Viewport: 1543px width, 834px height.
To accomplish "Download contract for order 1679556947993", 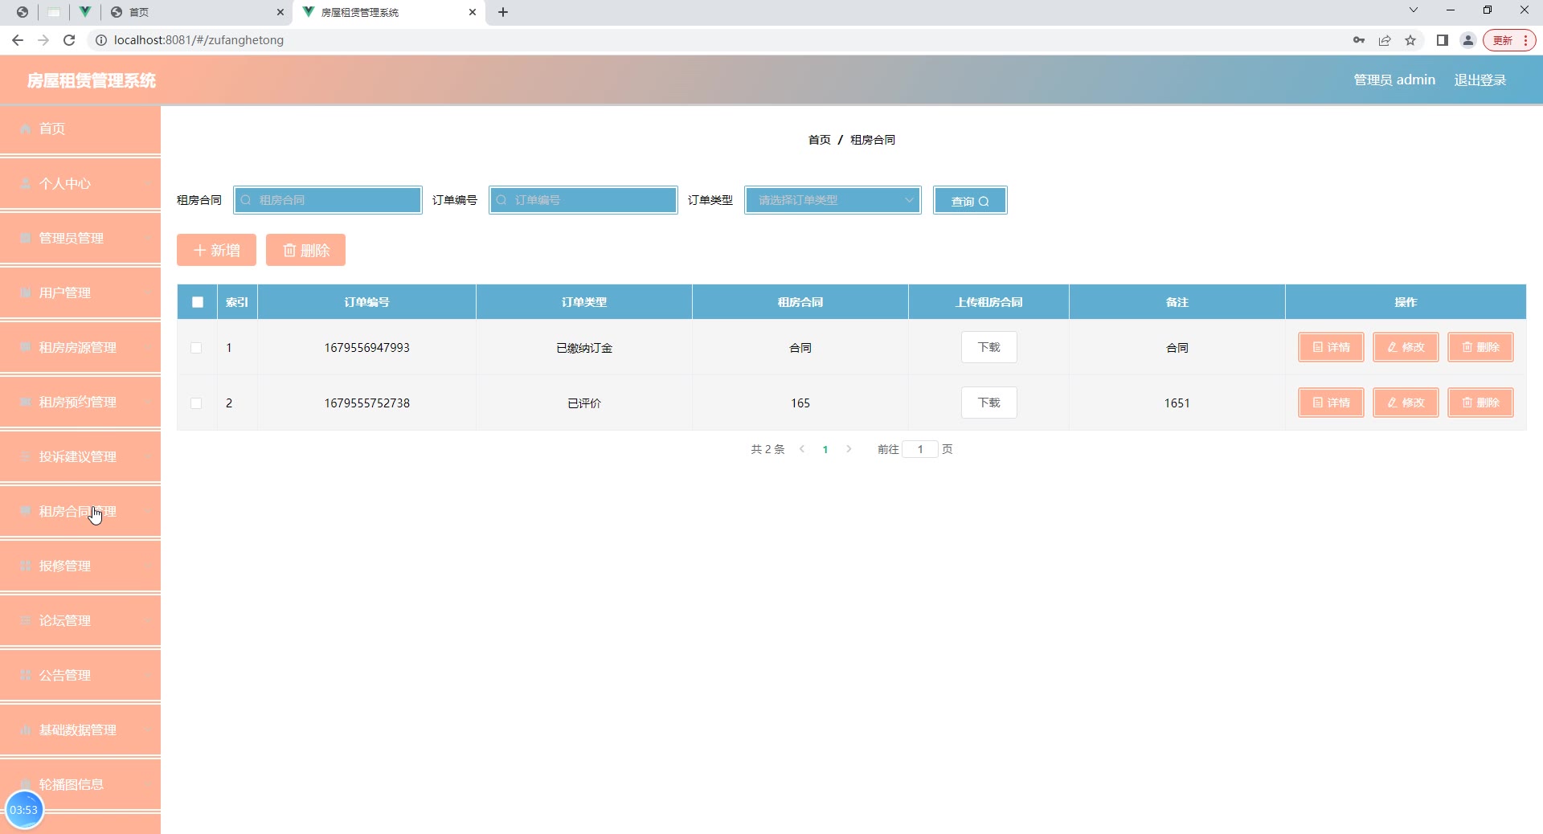I will (989, 347).
